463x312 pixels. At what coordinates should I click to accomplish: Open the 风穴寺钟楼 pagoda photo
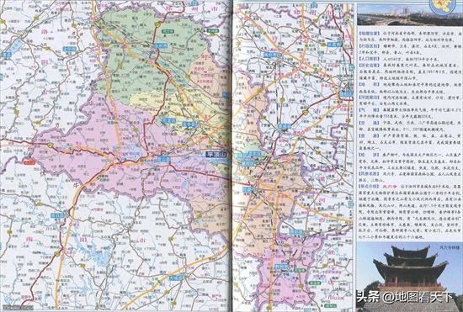(410, 277)
